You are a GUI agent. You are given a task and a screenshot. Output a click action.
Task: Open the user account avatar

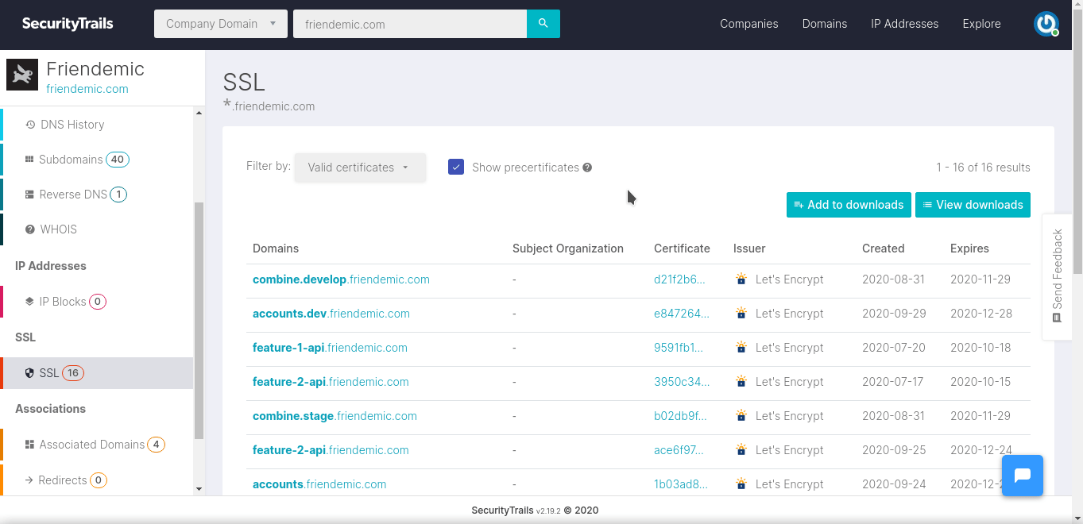click(x=1046, y=24)
